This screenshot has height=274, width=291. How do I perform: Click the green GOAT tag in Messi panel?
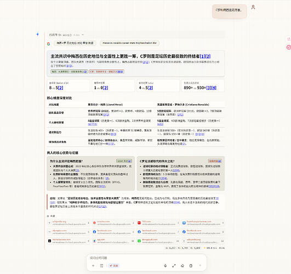(124, 161)
